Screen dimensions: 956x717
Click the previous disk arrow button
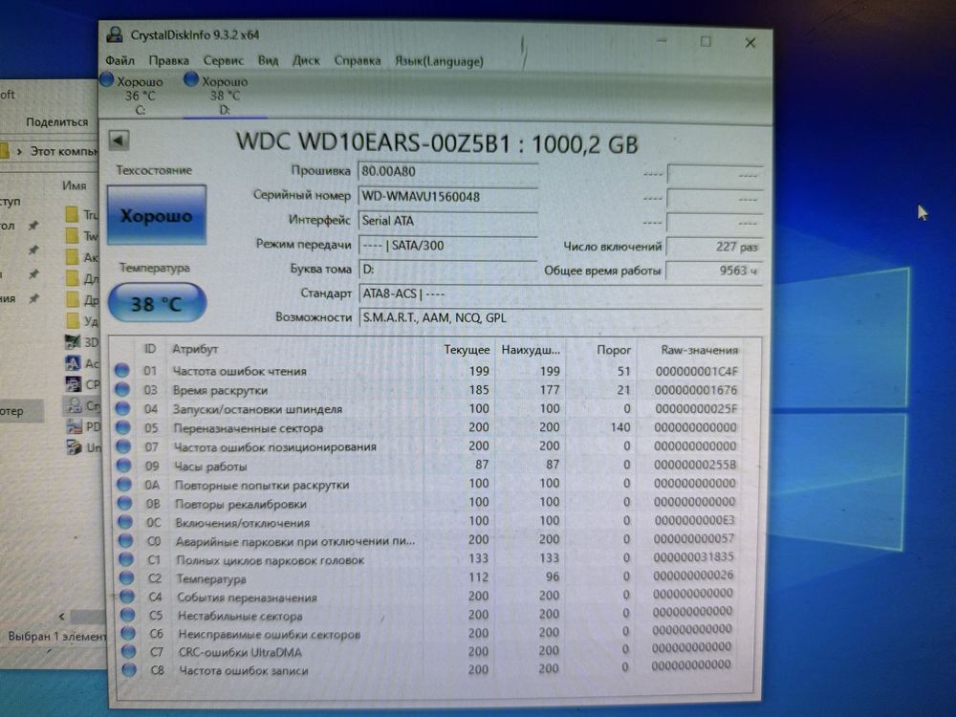(x=119, y=141)
